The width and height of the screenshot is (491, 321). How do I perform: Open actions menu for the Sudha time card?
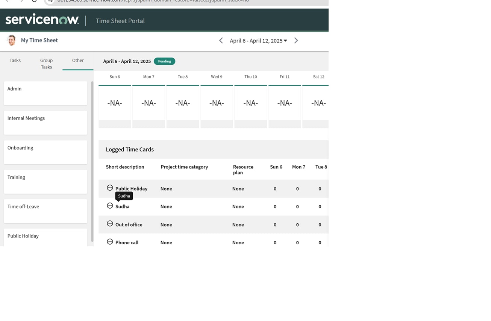[110, 205]
